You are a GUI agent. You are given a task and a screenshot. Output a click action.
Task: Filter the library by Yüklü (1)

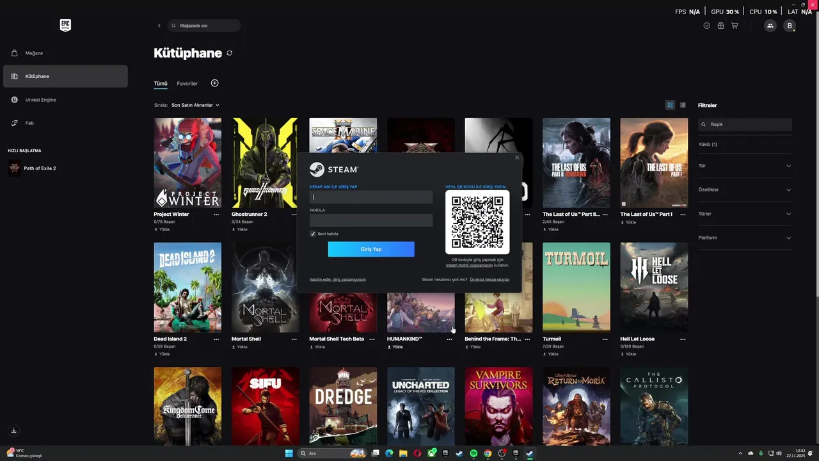click(708, 145)
